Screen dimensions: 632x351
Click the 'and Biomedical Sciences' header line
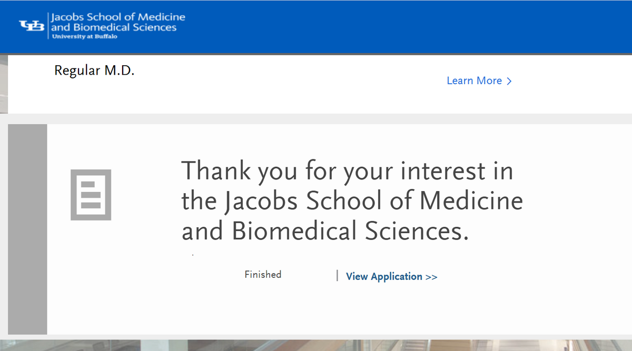[114, 27]
